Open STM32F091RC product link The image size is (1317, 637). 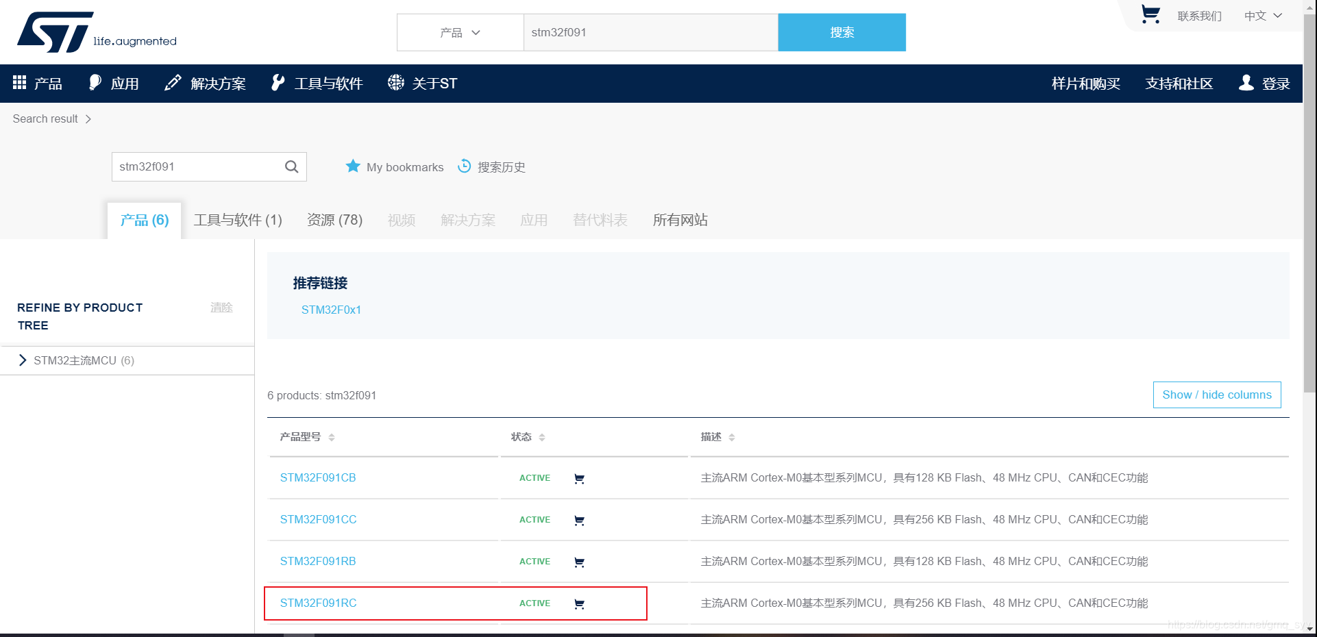(x=318, y=603)
